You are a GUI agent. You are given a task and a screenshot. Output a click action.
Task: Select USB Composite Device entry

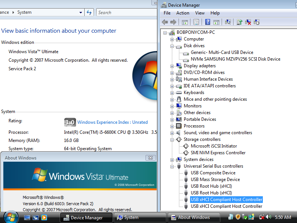point(213,173)
